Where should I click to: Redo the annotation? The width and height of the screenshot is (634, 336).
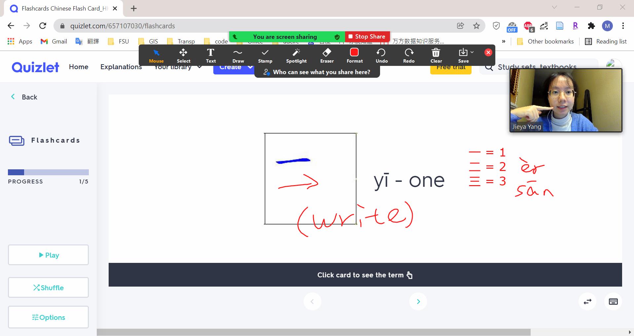[x=408, y=56]
